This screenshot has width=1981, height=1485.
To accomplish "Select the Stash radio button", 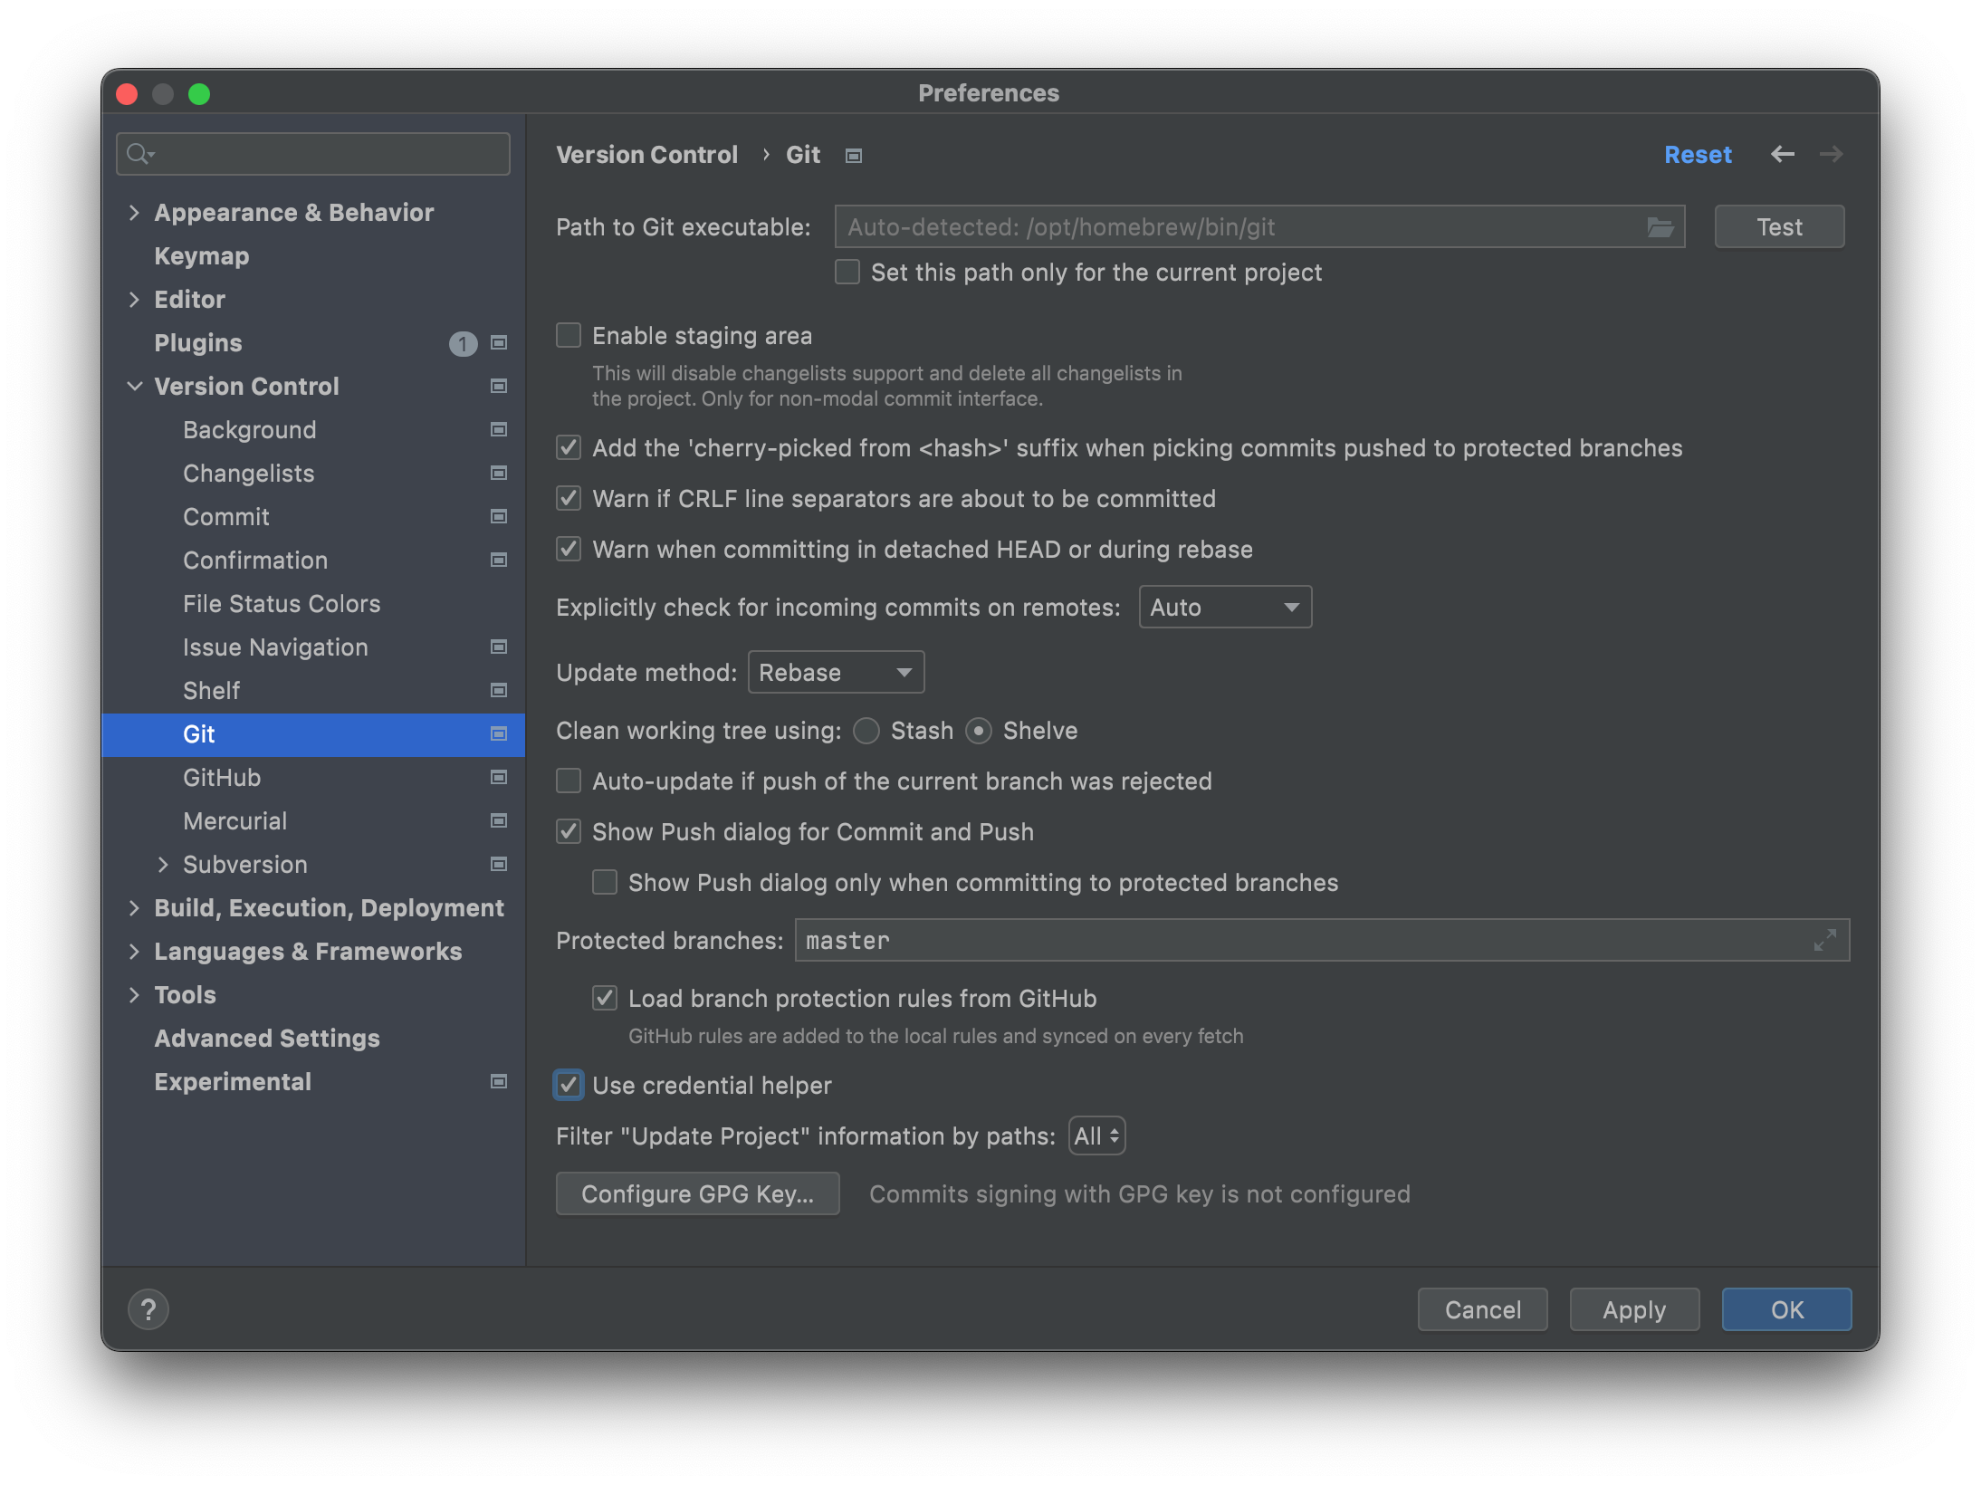I will 866,731.
